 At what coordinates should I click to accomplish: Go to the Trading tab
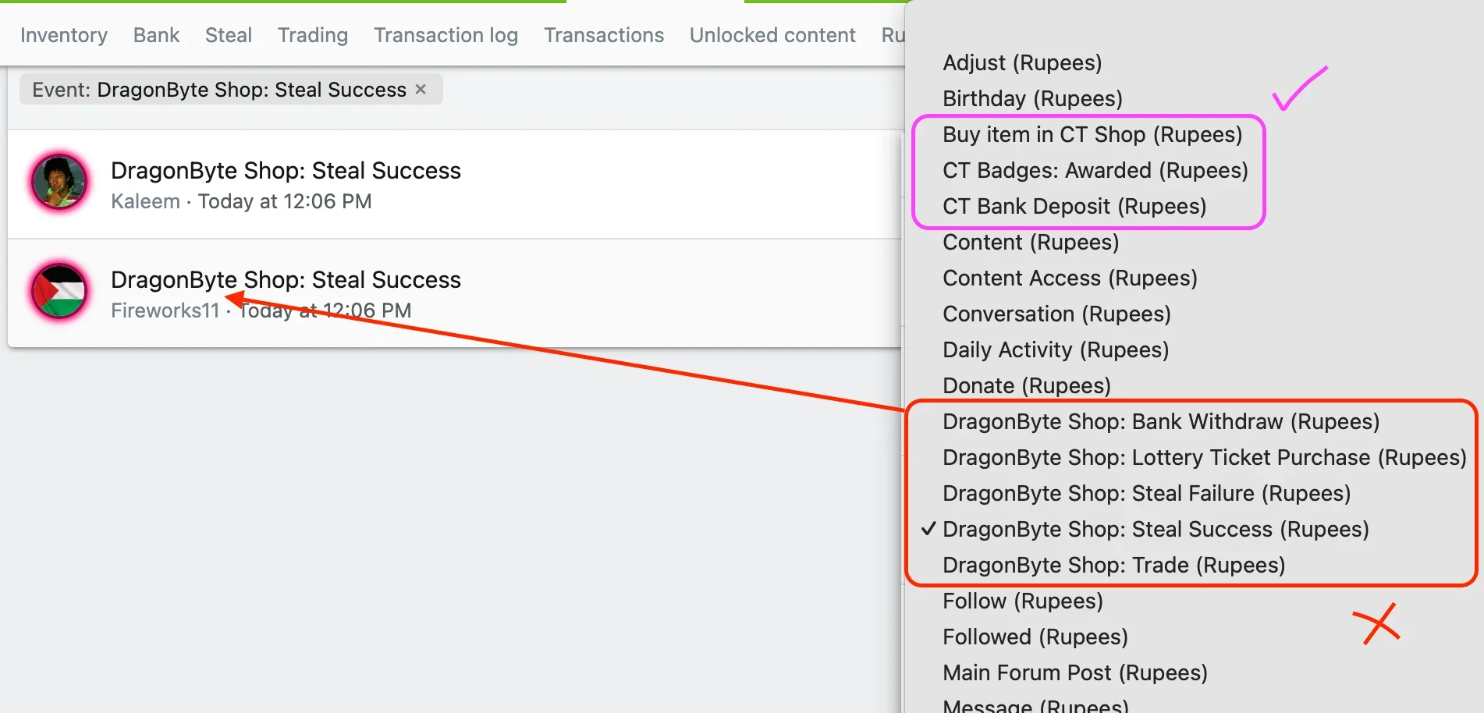[313, 35]
